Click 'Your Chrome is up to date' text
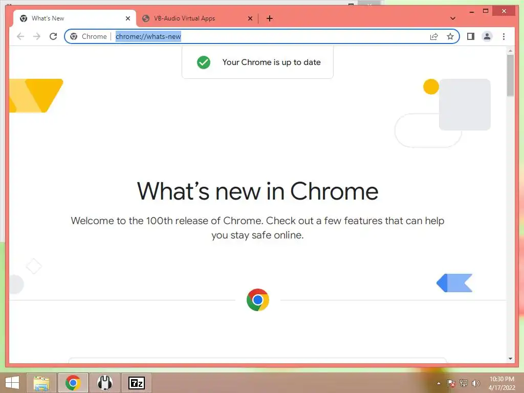This screenshot has height=393, width=524. click(271, 62)
